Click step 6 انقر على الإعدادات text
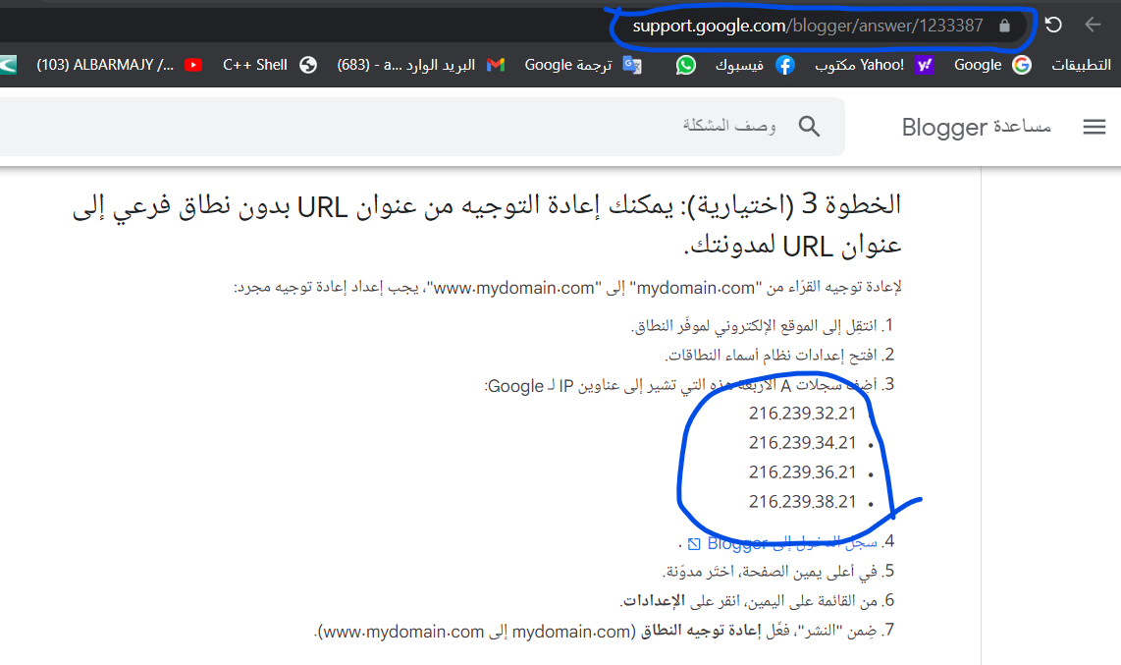Image resolution: width=1121 pixels, height=665 pixels. [x=749, y=600]
